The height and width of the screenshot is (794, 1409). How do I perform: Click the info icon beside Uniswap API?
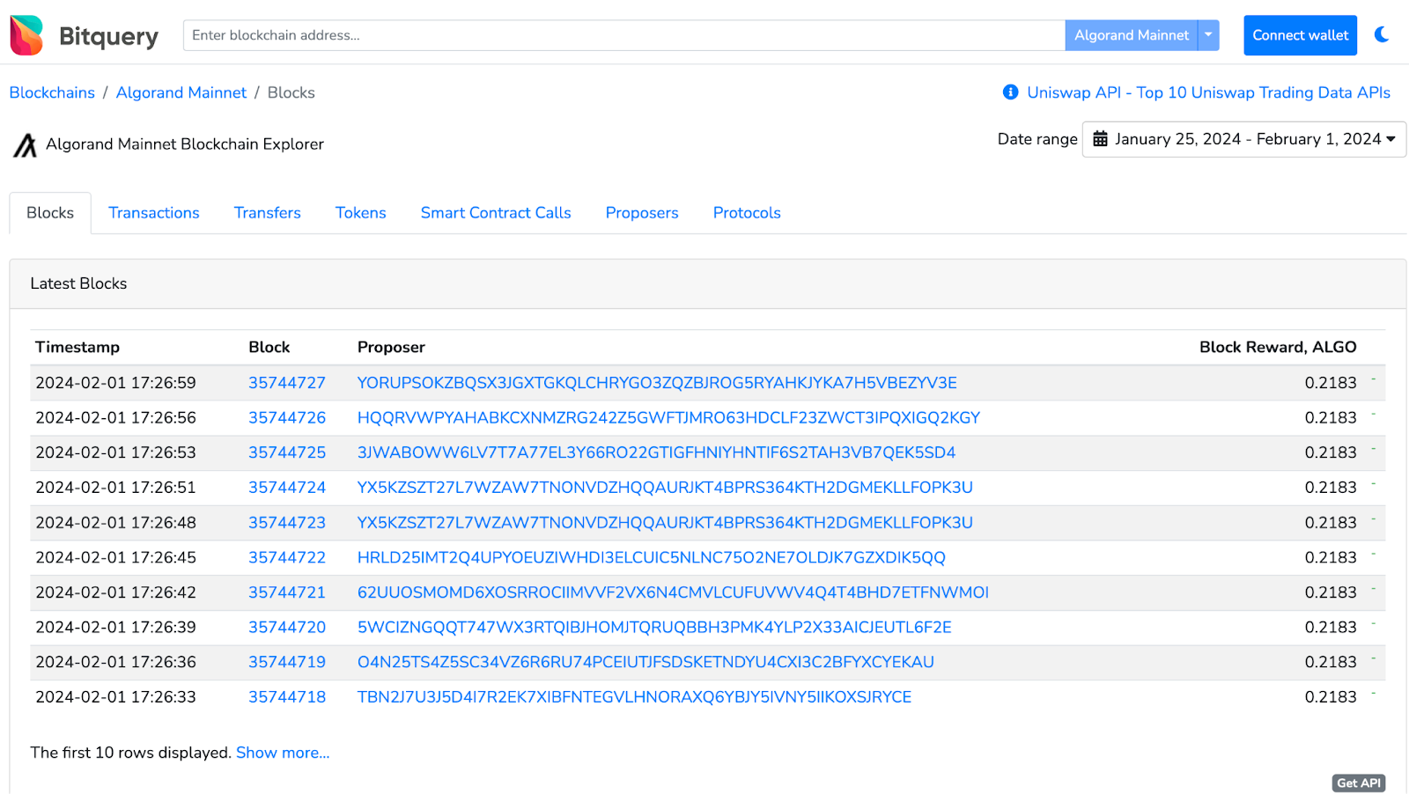point(1010,92)
